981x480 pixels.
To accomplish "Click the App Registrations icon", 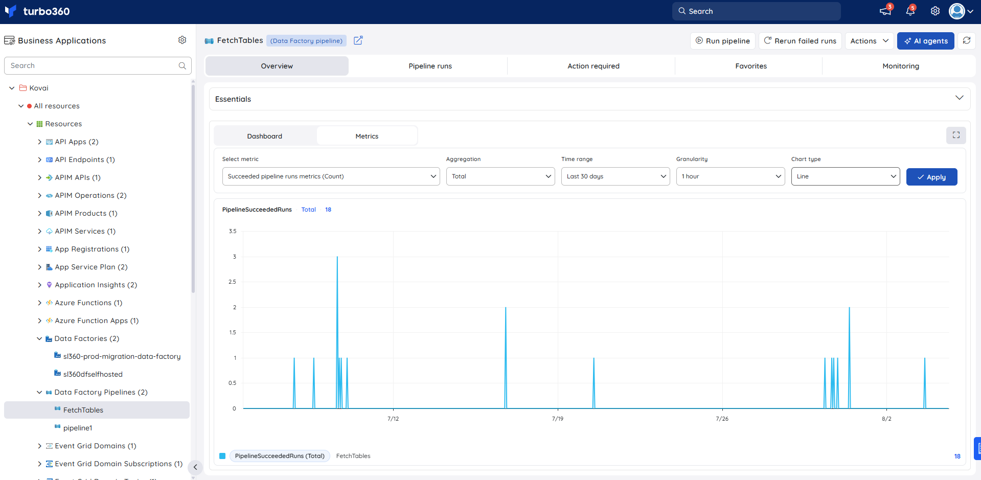I will (x=49, y=249).
